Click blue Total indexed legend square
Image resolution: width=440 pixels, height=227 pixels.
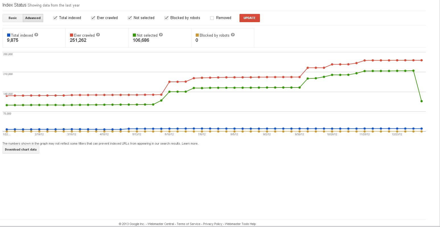click(x=9, y=35)
